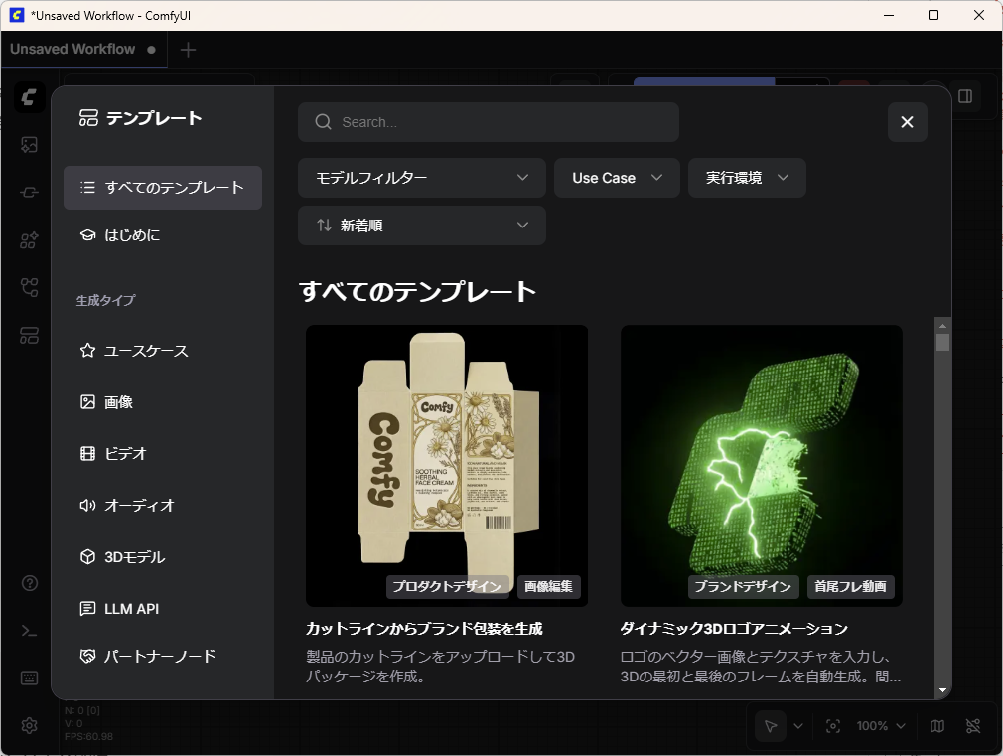Close the テンプレート dialog with X button

click(907, 122)
